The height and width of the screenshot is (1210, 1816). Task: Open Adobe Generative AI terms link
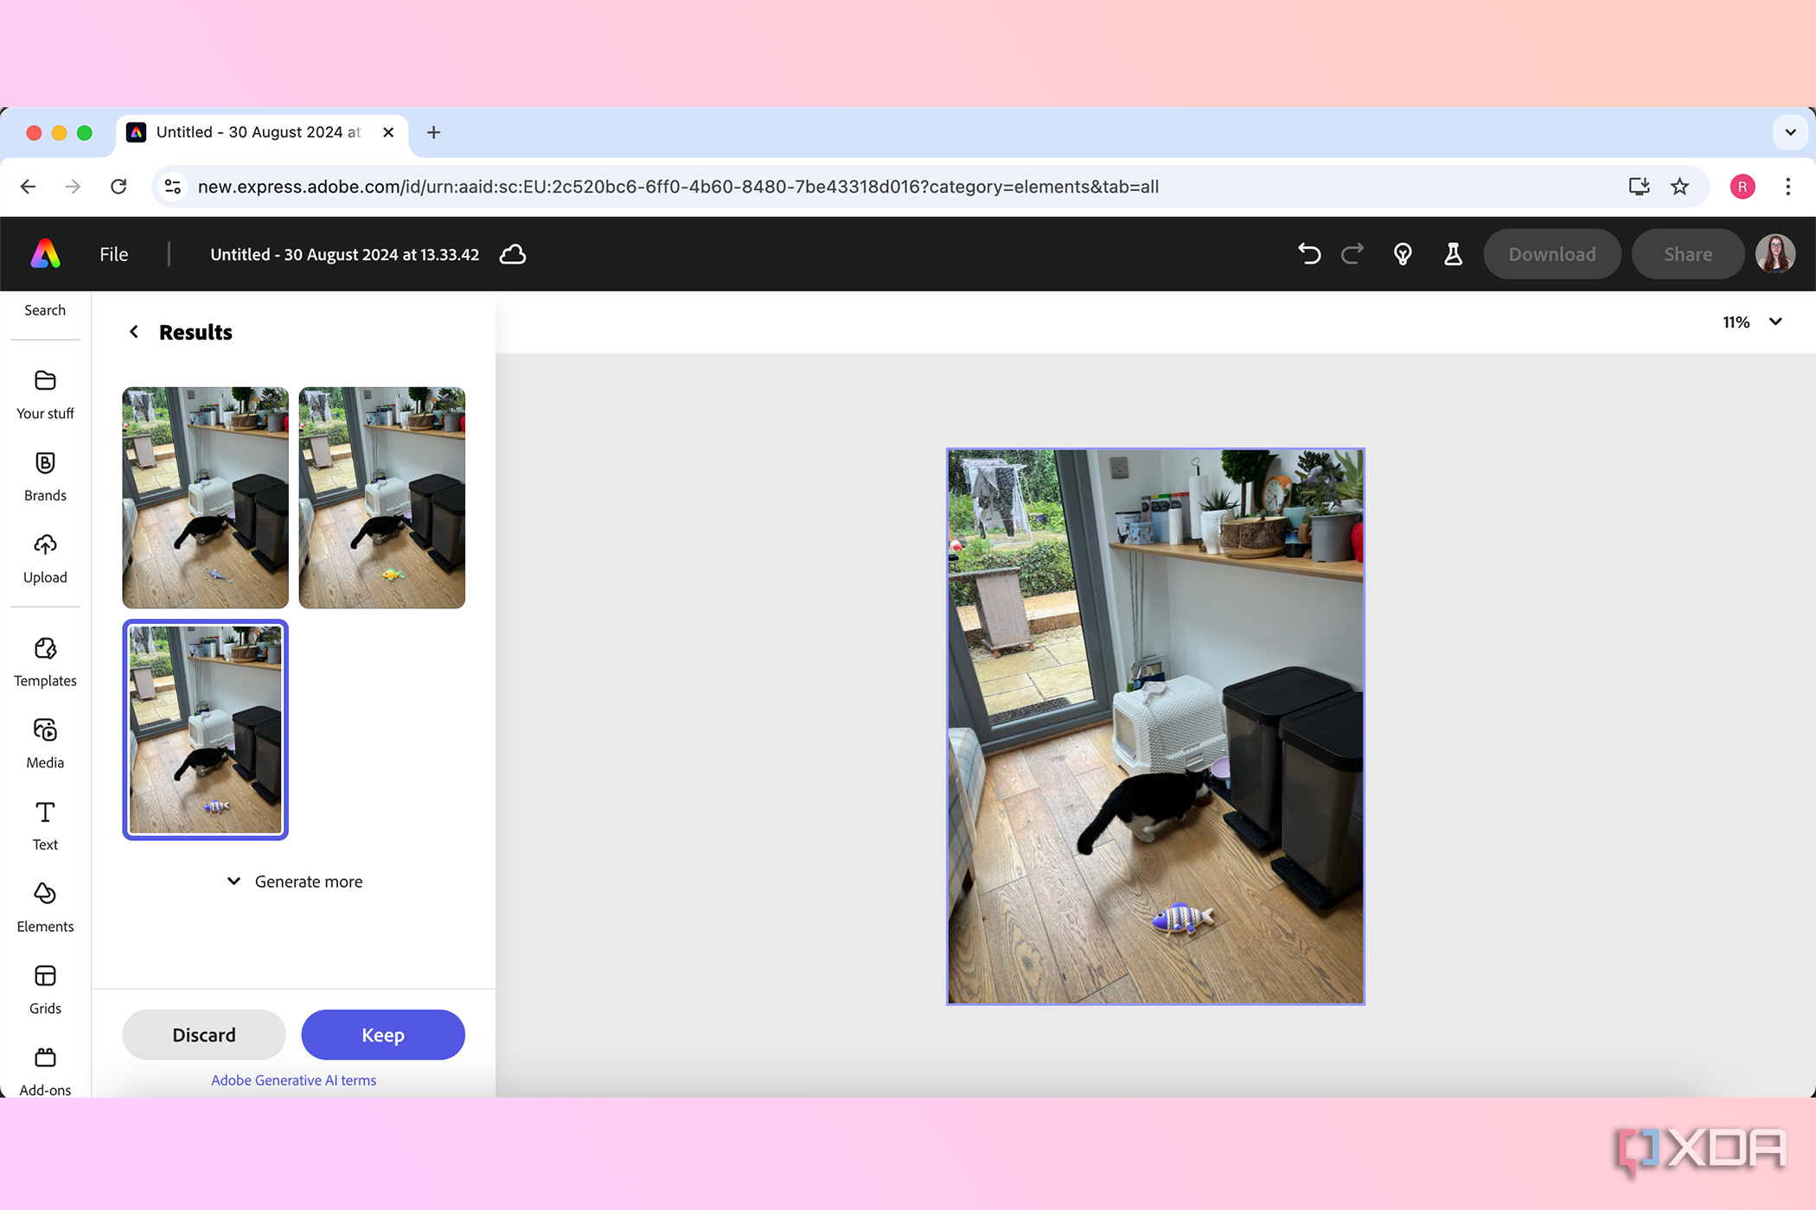click(294, 1080)
